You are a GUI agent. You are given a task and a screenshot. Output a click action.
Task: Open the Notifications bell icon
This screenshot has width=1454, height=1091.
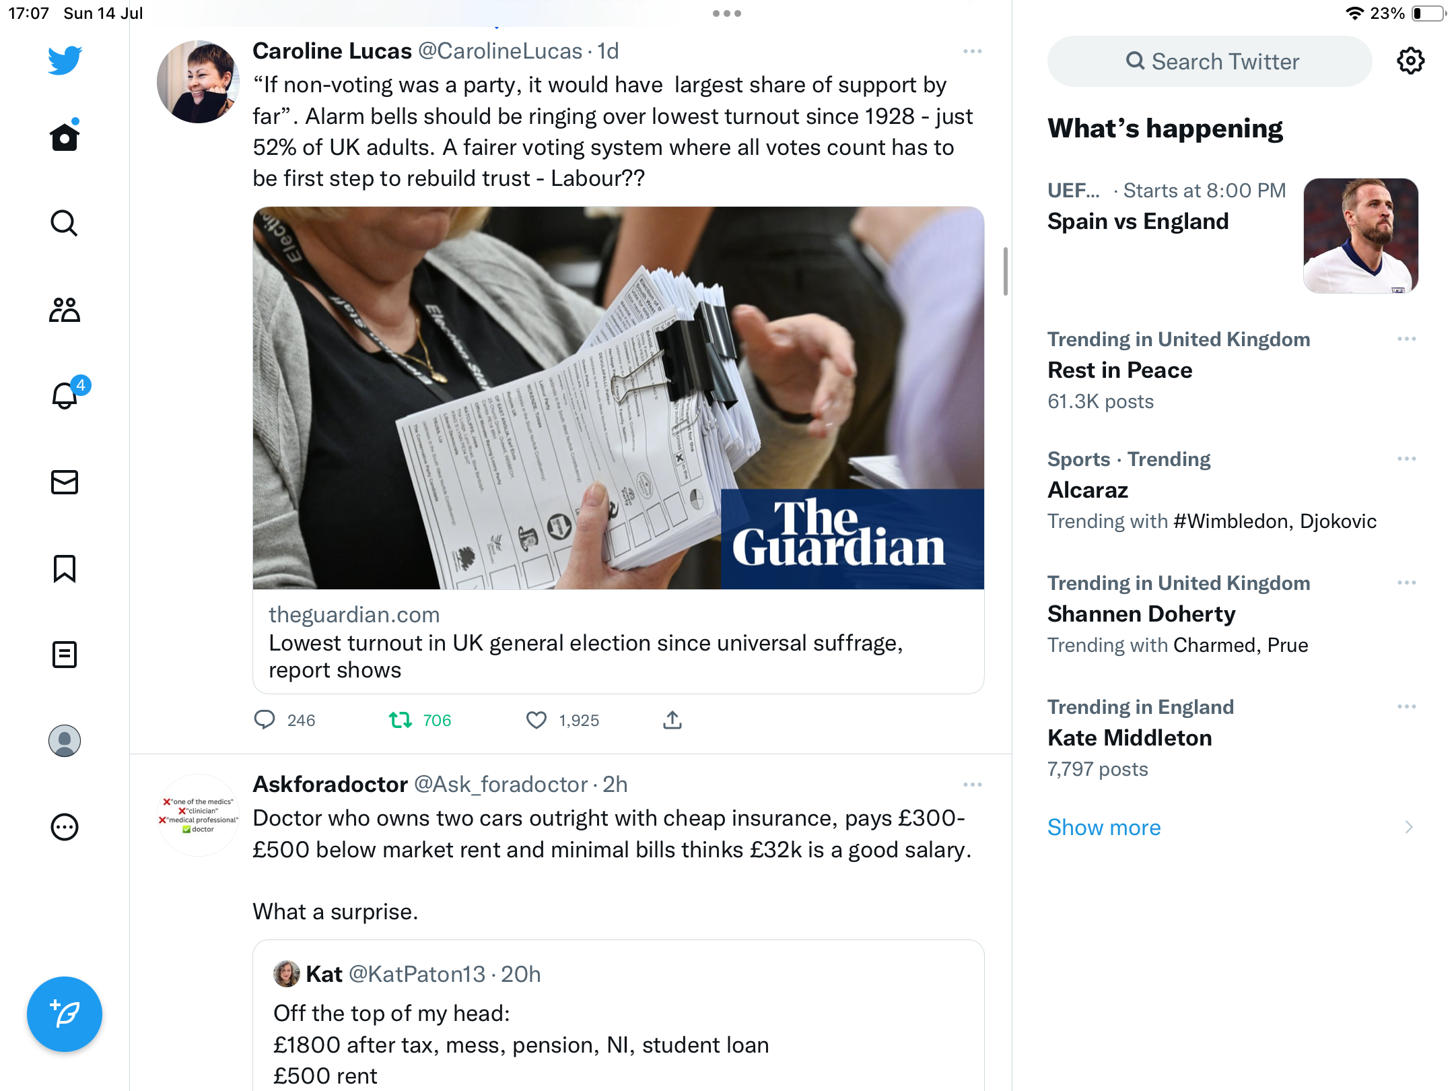65,396
